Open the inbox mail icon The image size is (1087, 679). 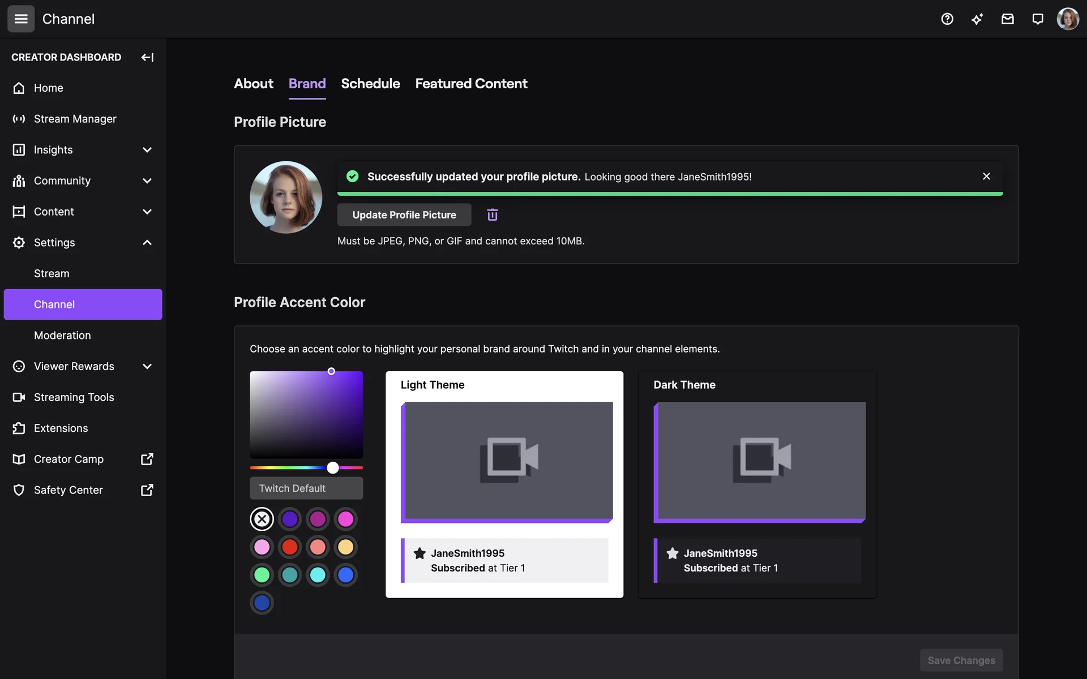click(x=1007, y=19)
